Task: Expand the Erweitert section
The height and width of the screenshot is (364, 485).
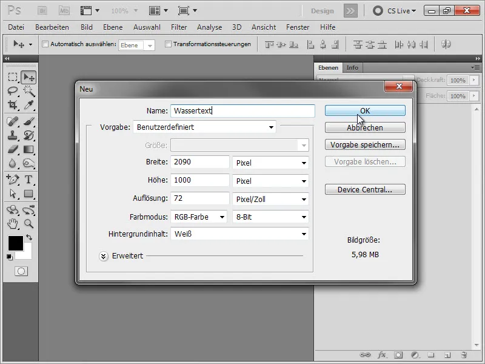Action: coord(104,256)
